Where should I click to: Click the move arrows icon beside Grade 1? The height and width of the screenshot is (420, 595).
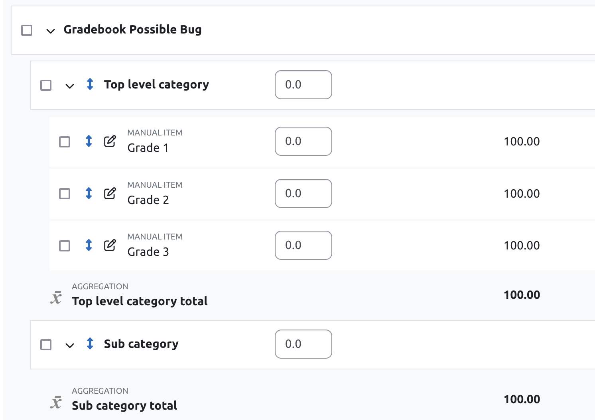tap(89, 141)
